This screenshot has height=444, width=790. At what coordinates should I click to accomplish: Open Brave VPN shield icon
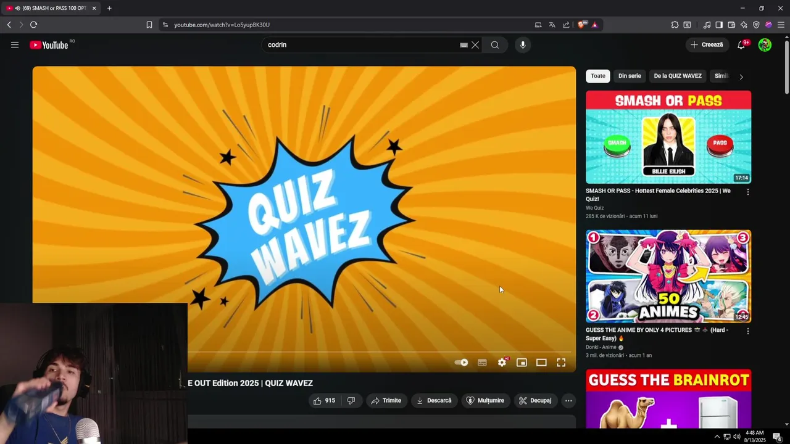(x=756, y=25)
